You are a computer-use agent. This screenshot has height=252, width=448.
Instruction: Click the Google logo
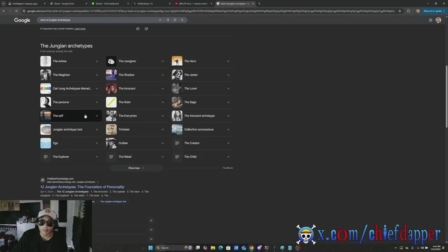pos(22,20)
